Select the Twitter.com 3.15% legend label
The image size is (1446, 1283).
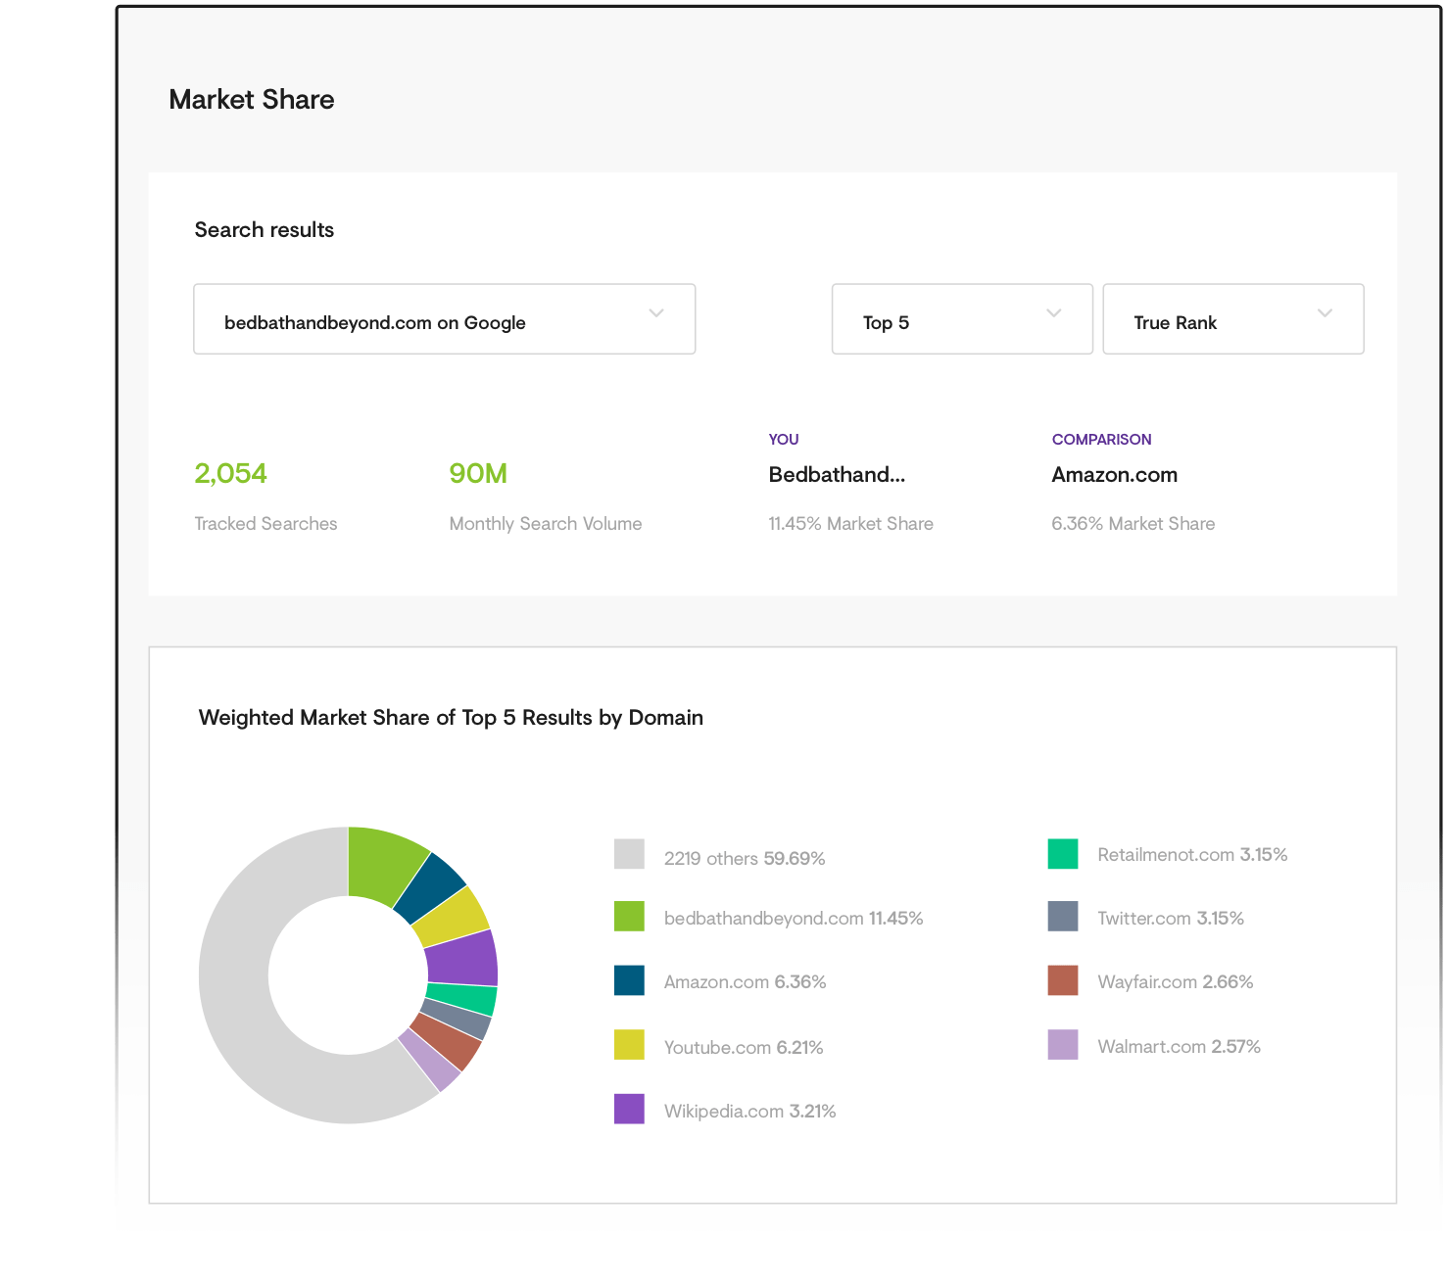1171,919
